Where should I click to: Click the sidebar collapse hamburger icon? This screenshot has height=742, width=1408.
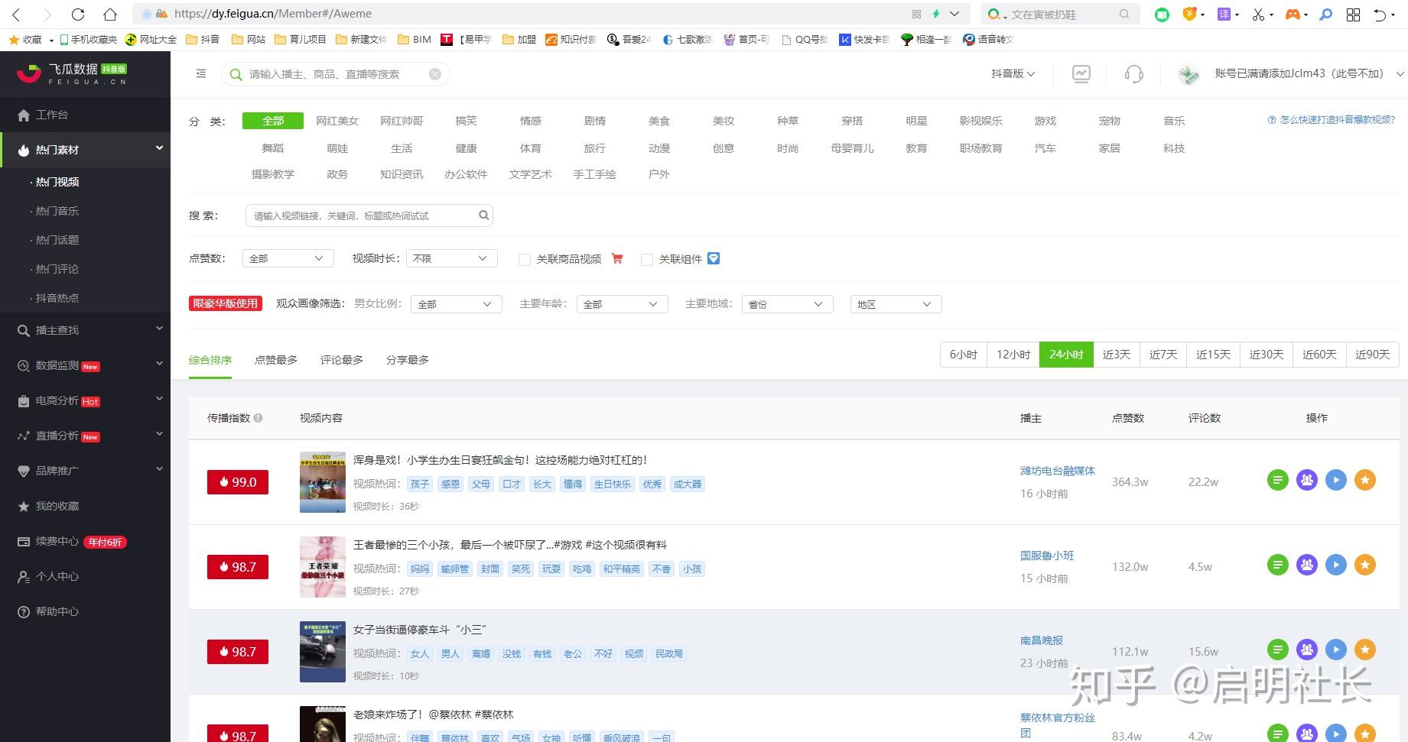click(201, 74)
